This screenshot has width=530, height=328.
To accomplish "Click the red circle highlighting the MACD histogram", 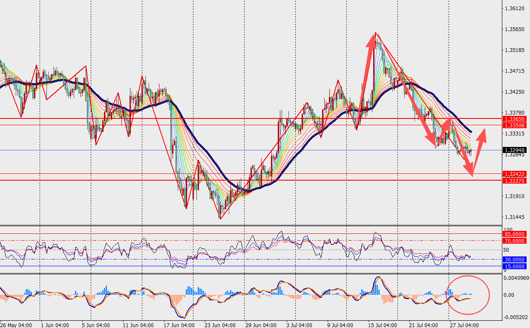I will pos(468,295).
